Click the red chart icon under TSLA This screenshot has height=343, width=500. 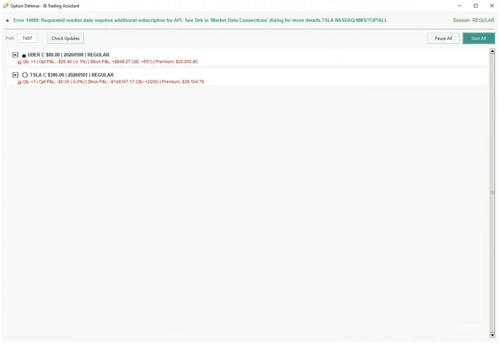point(19,82)
